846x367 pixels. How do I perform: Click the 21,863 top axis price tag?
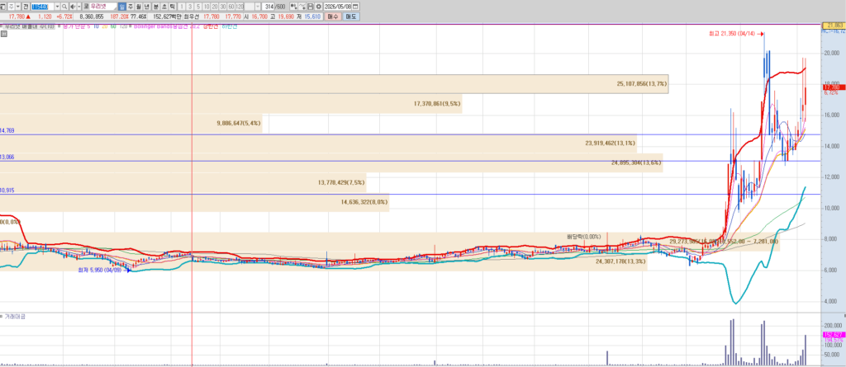pos(833,26)
